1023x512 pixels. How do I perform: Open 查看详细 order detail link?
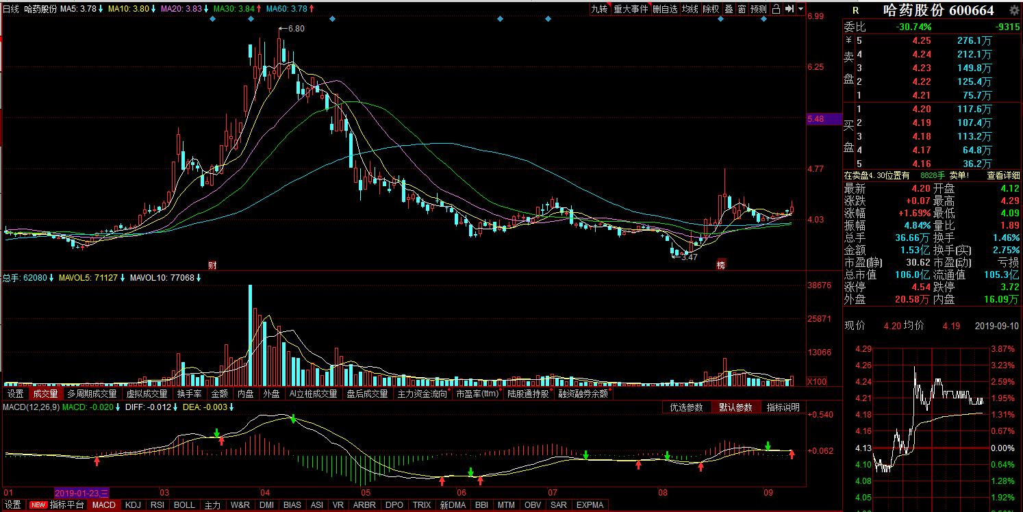coord(1003,175)
